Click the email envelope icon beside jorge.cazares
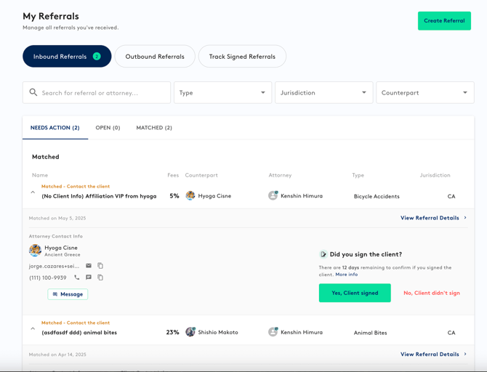Image resolution: width=487 pixels, height=372 pixels. pyautogui.click(x=89, y=266)
